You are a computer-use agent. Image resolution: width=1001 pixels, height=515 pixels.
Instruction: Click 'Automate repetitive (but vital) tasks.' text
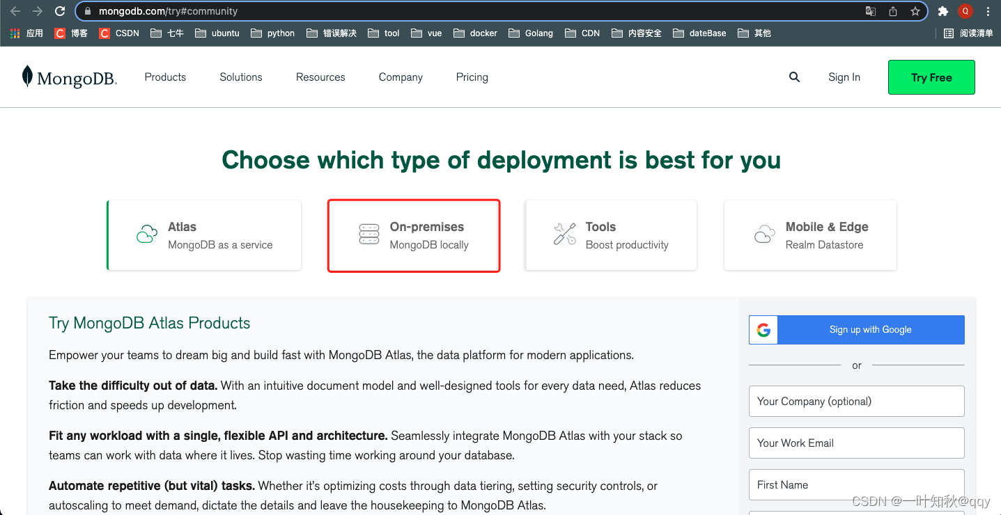[152, 486]
